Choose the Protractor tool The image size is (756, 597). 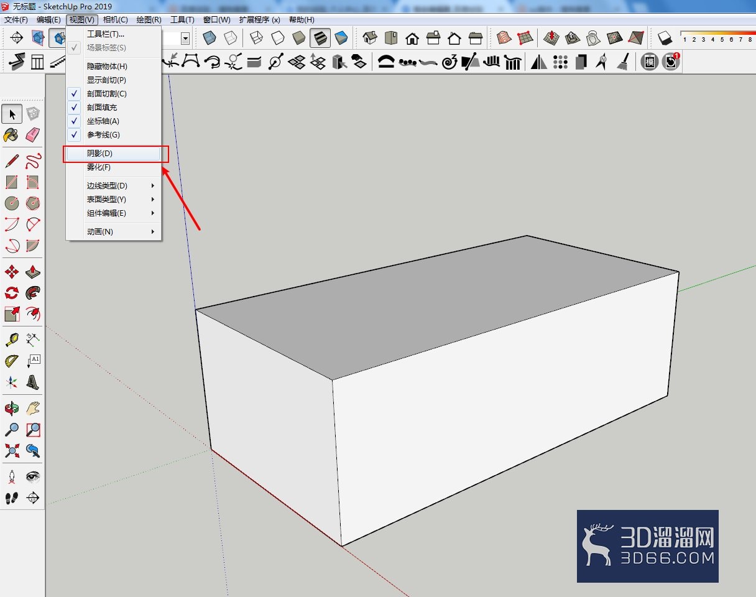(12, 361)
